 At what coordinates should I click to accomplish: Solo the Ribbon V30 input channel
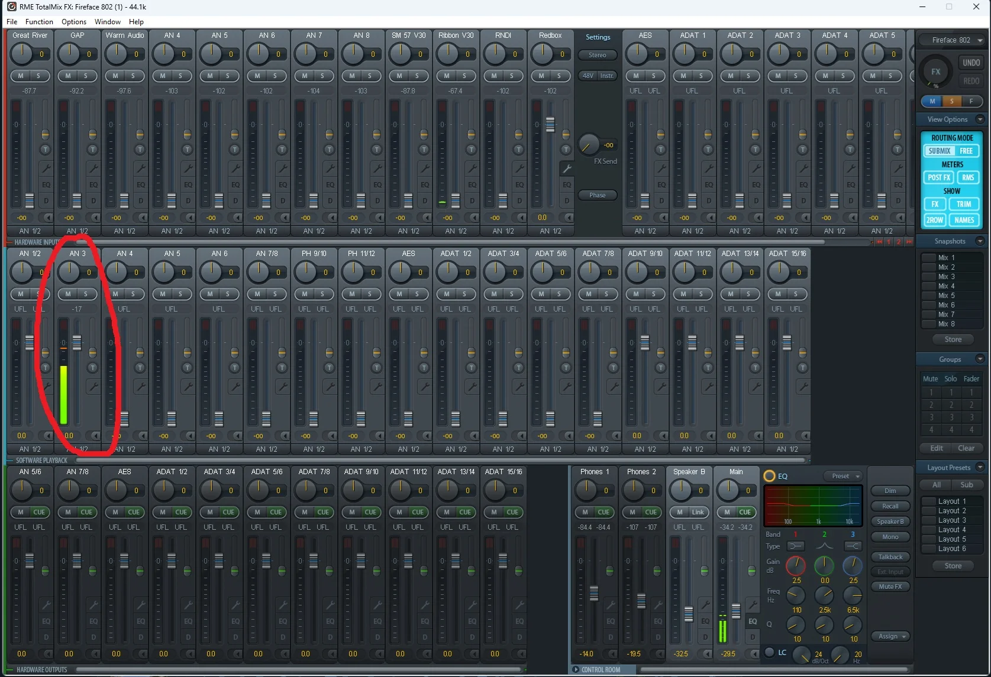464,76
